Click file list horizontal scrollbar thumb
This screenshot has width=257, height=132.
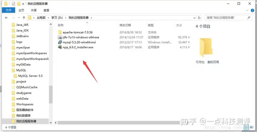click(119, 122)
